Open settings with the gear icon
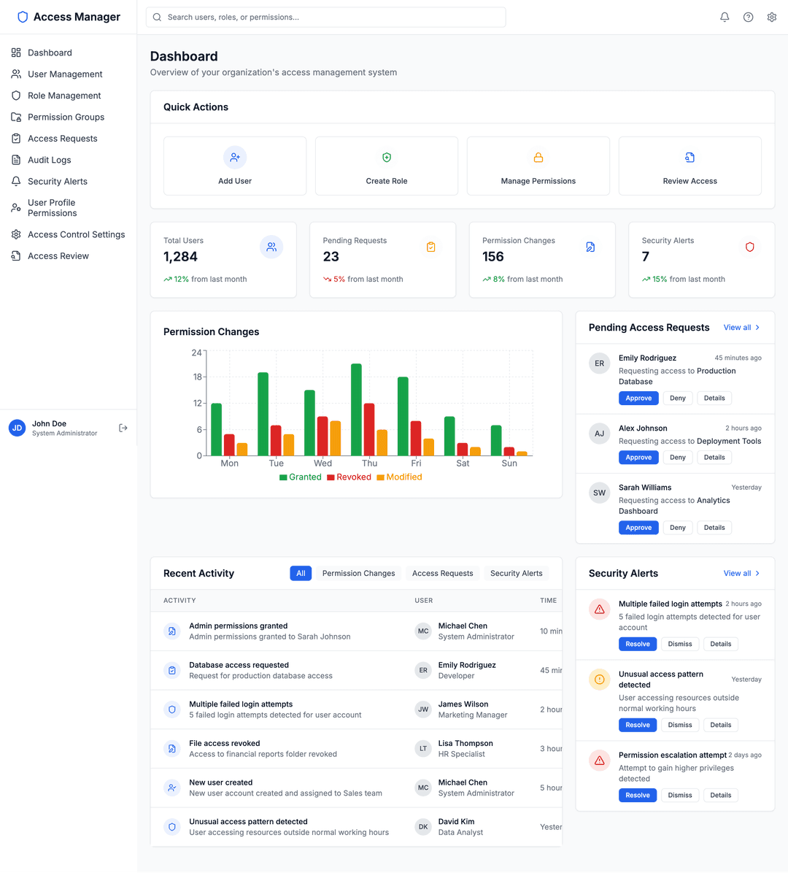The height and width of the screenshot is (873, 788). [x=771, y=16]
